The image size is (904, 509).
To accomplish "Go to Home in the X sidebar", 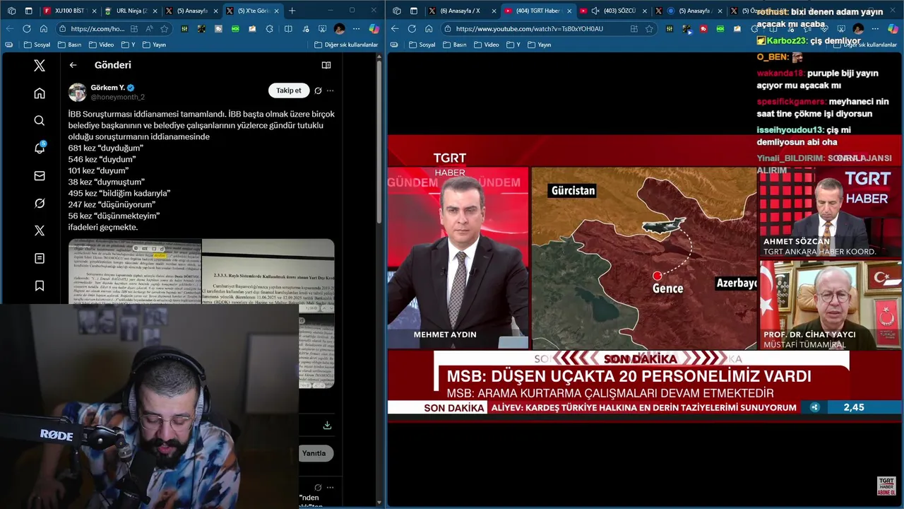I will pos(40,93).
